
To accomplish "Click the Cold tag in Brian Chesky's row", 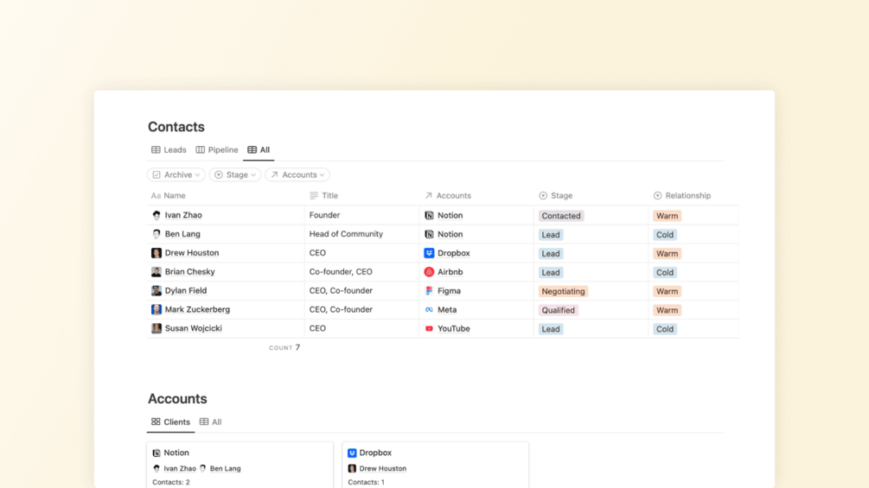I will pyautogui.click(x=664, y=272).
